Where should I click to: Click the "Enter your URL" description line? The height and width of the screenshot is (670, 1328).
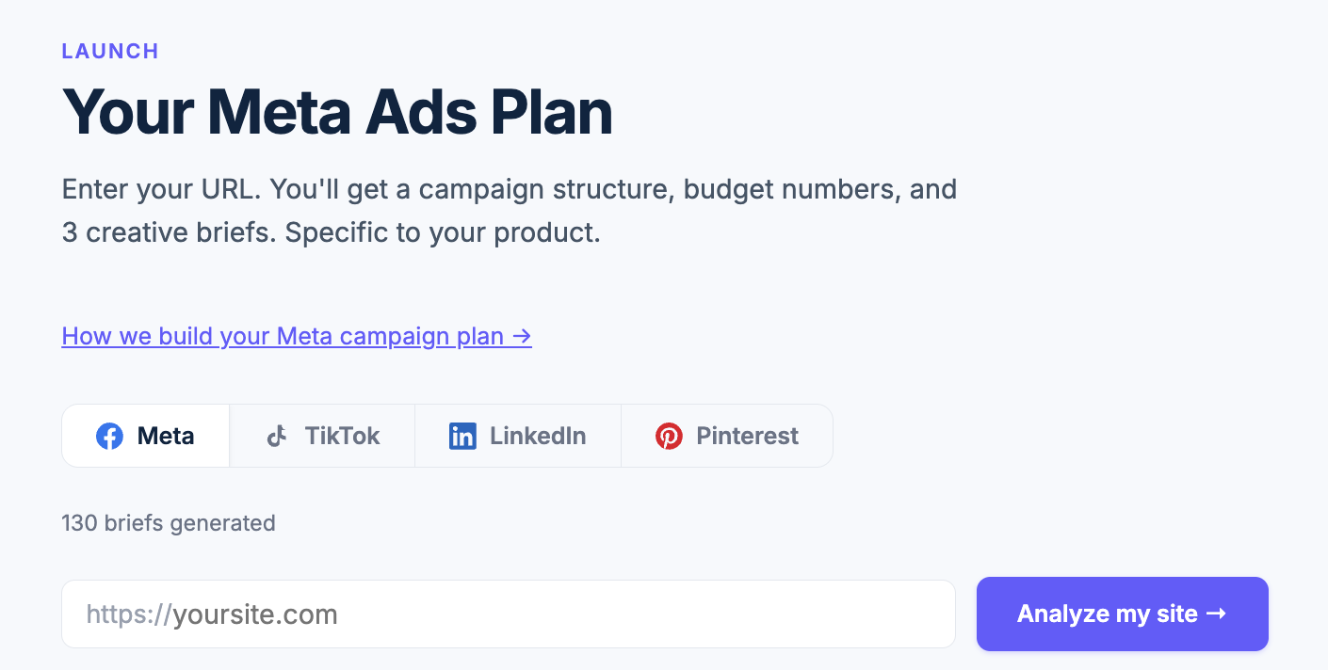pos(509,189)
